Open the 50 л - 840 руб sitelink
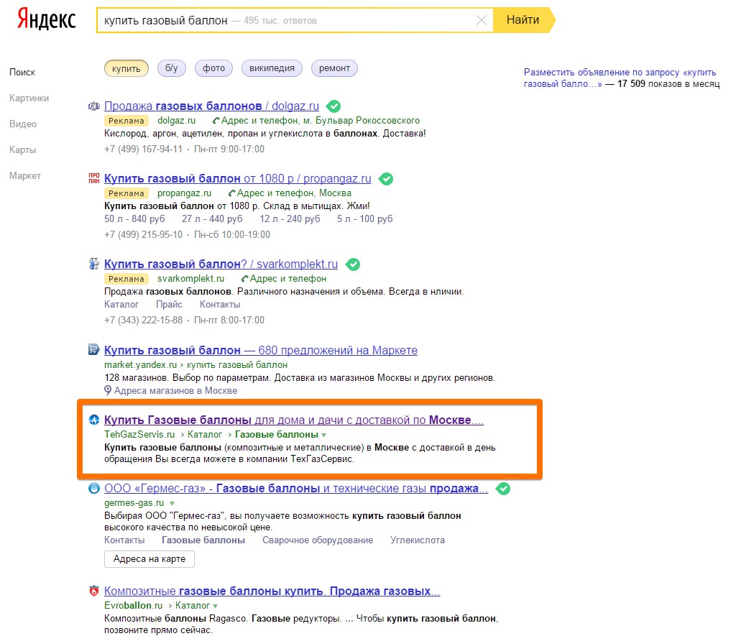The height and width of the screenshot is (636, 741). 134,218
